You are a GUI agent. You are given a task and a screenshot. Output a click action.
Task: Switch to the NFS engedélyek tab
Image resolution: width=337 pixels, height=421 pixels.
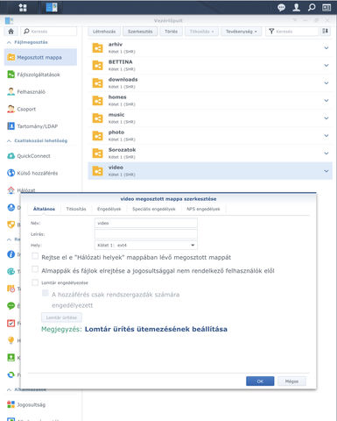click(x=203, y=209)
